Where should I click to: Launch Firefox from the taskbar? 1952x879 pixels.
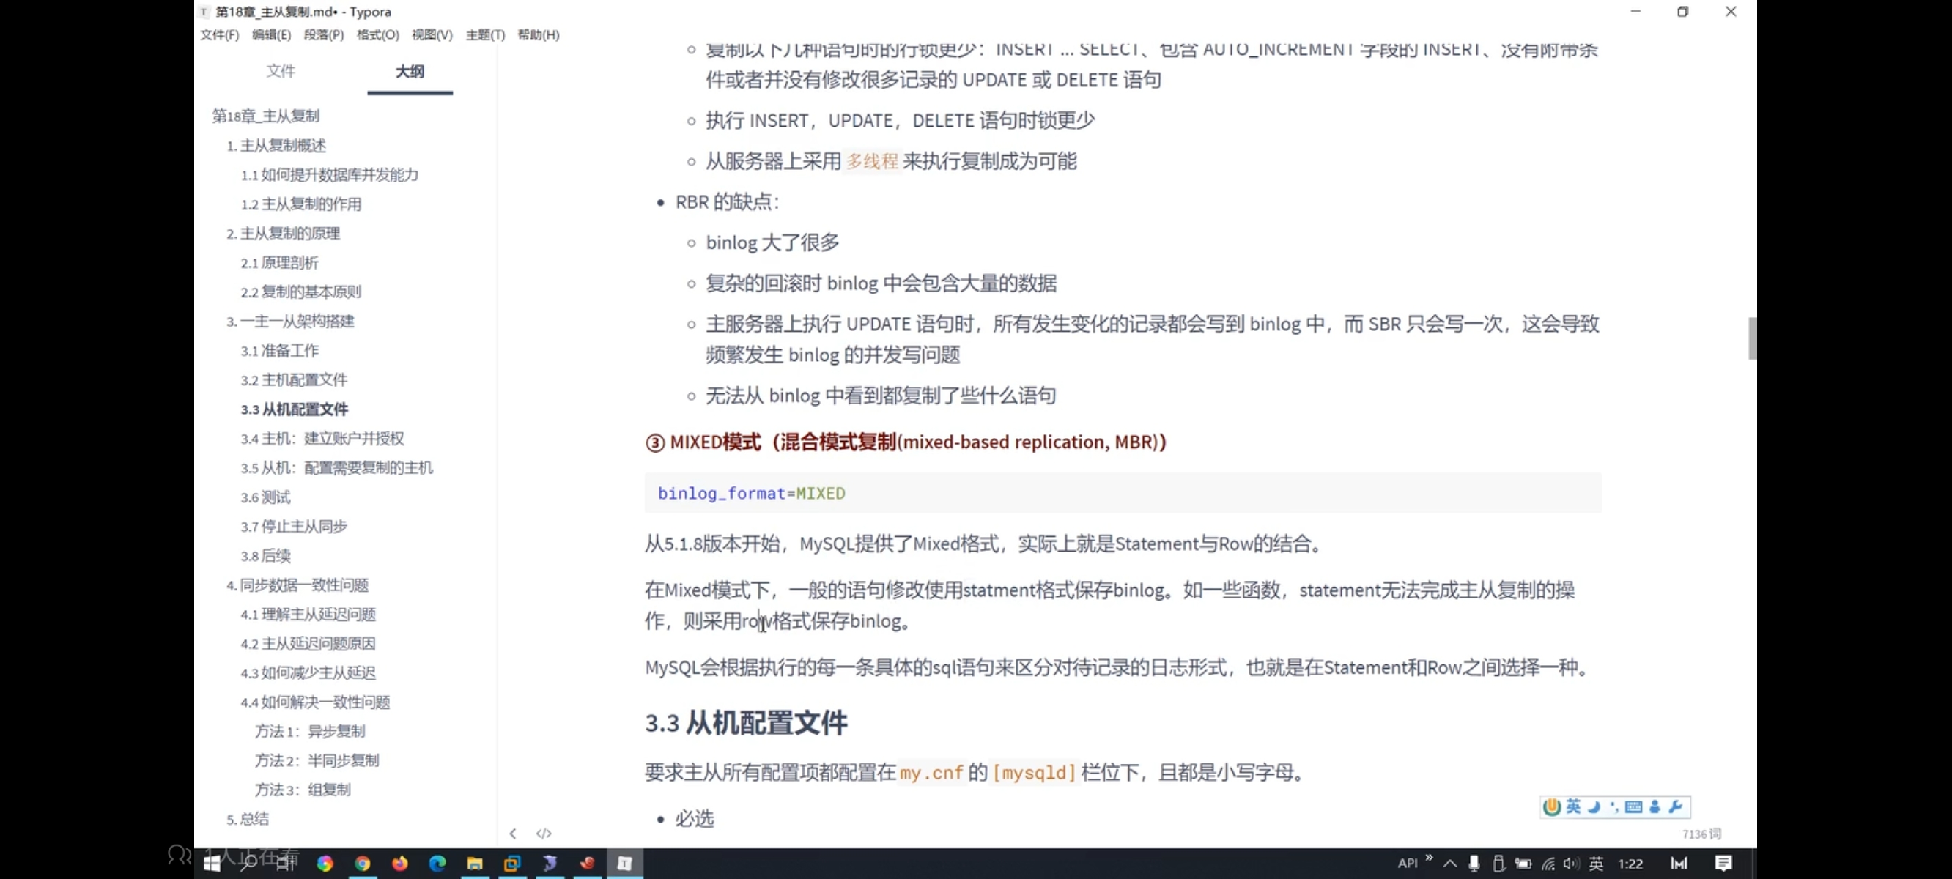tap(399, 863)
